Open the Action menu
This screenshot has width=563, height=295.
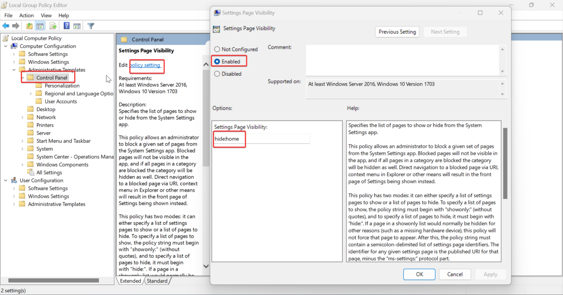[x=26, y=15]
